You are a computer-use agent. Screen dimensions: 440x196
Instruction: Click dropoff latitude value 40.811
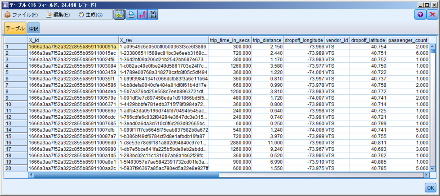(x=368, y=142)
